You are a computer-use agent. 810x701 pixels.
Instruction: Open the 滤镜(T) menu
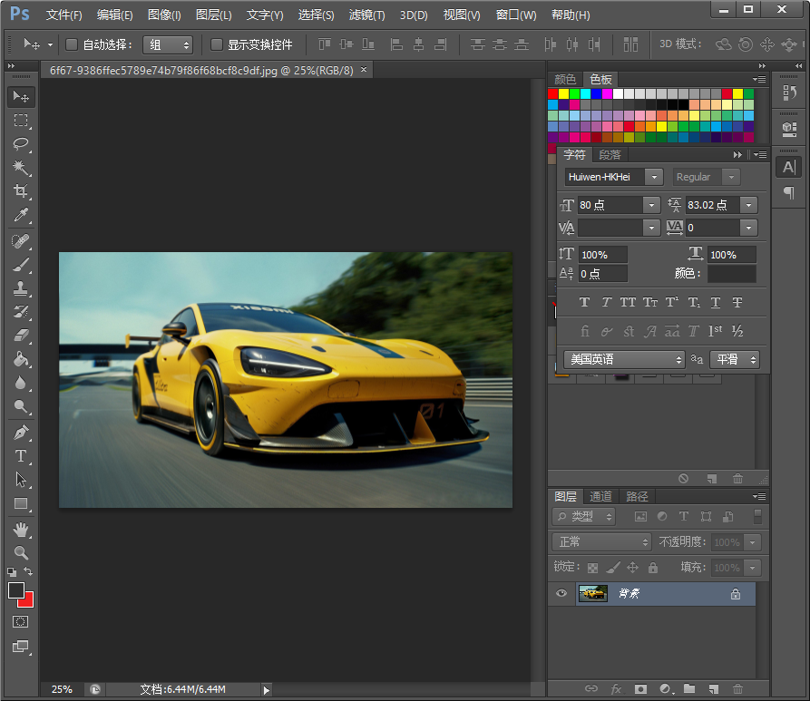(366, 15)
